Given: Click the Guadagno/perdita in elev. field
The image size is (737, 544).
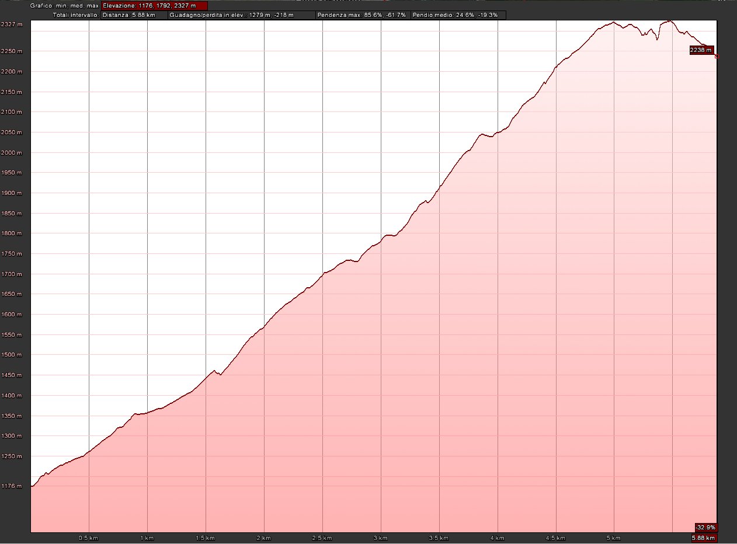Looking at the screenshot, I should click(x=241, y=15).
